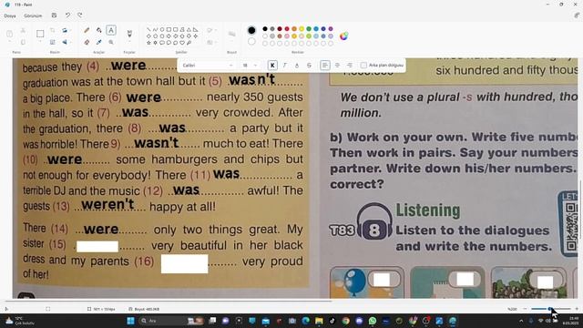Image resolution: width=583 pixels, height=328 pixels.
Task: Open the Dosya menu
Action: (10, 16)
